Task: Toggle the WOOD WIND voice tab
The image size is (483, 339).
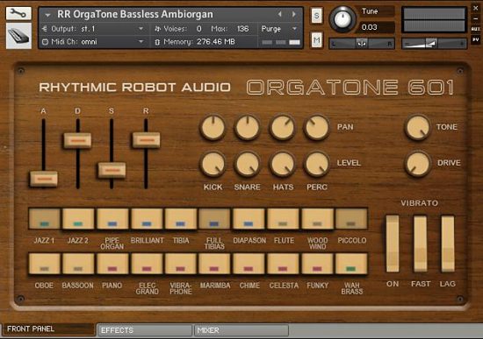Action: (x=317, y=219)
